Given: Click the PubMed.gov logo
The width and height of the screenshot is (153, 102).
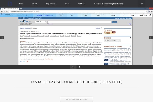Looking at the screenshot, I should pyautogui.click(x=25, y=21).
